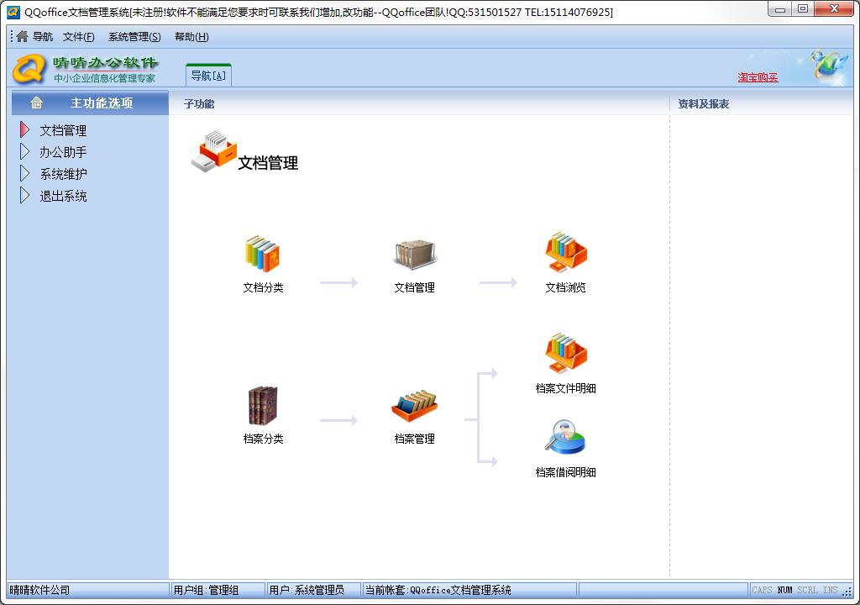This screenshot has height=605, width=860.
Task: Open the 档案文件明细 icon
Action: click(565, 354)
